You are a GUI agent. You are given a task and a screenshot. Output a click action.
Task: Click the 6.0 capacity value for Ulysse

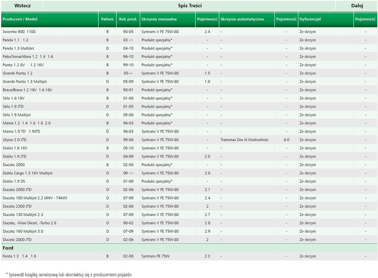(286, 140)
